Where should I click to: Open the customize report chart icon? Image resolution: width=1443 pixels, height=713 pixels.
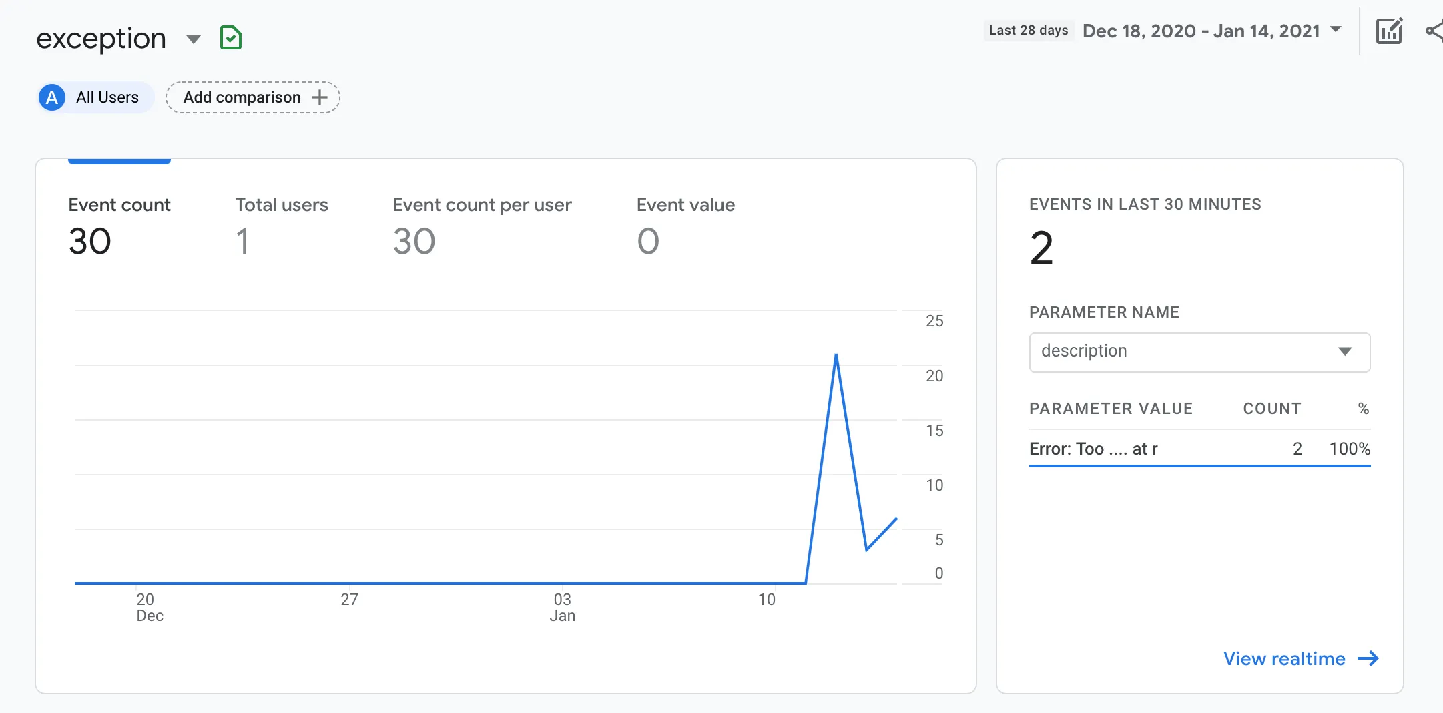coord(1389,31)
